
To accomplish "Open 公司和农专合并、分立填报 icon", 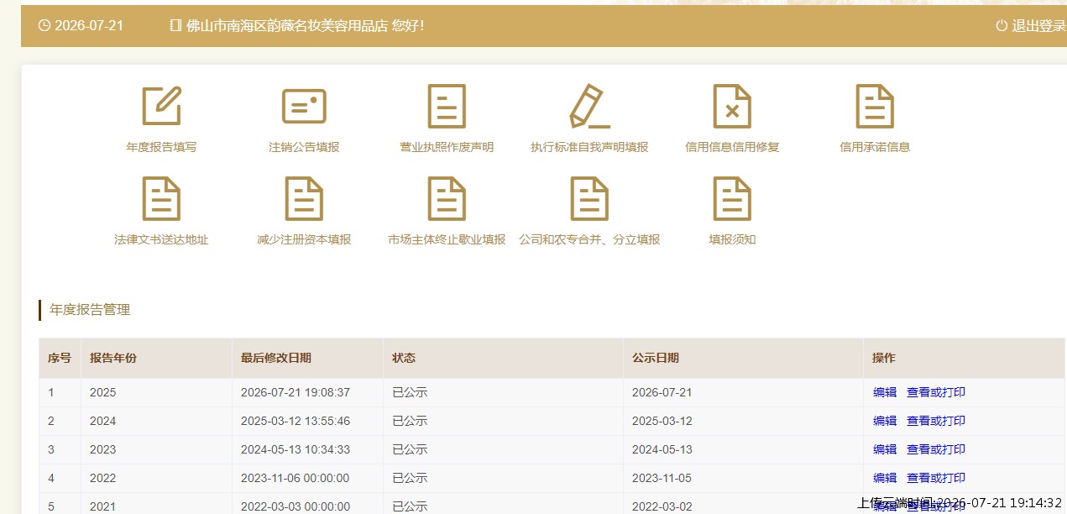I will 589,198.
